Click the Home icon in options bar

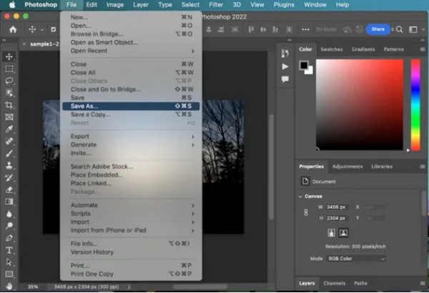click(x=12, y=29)
